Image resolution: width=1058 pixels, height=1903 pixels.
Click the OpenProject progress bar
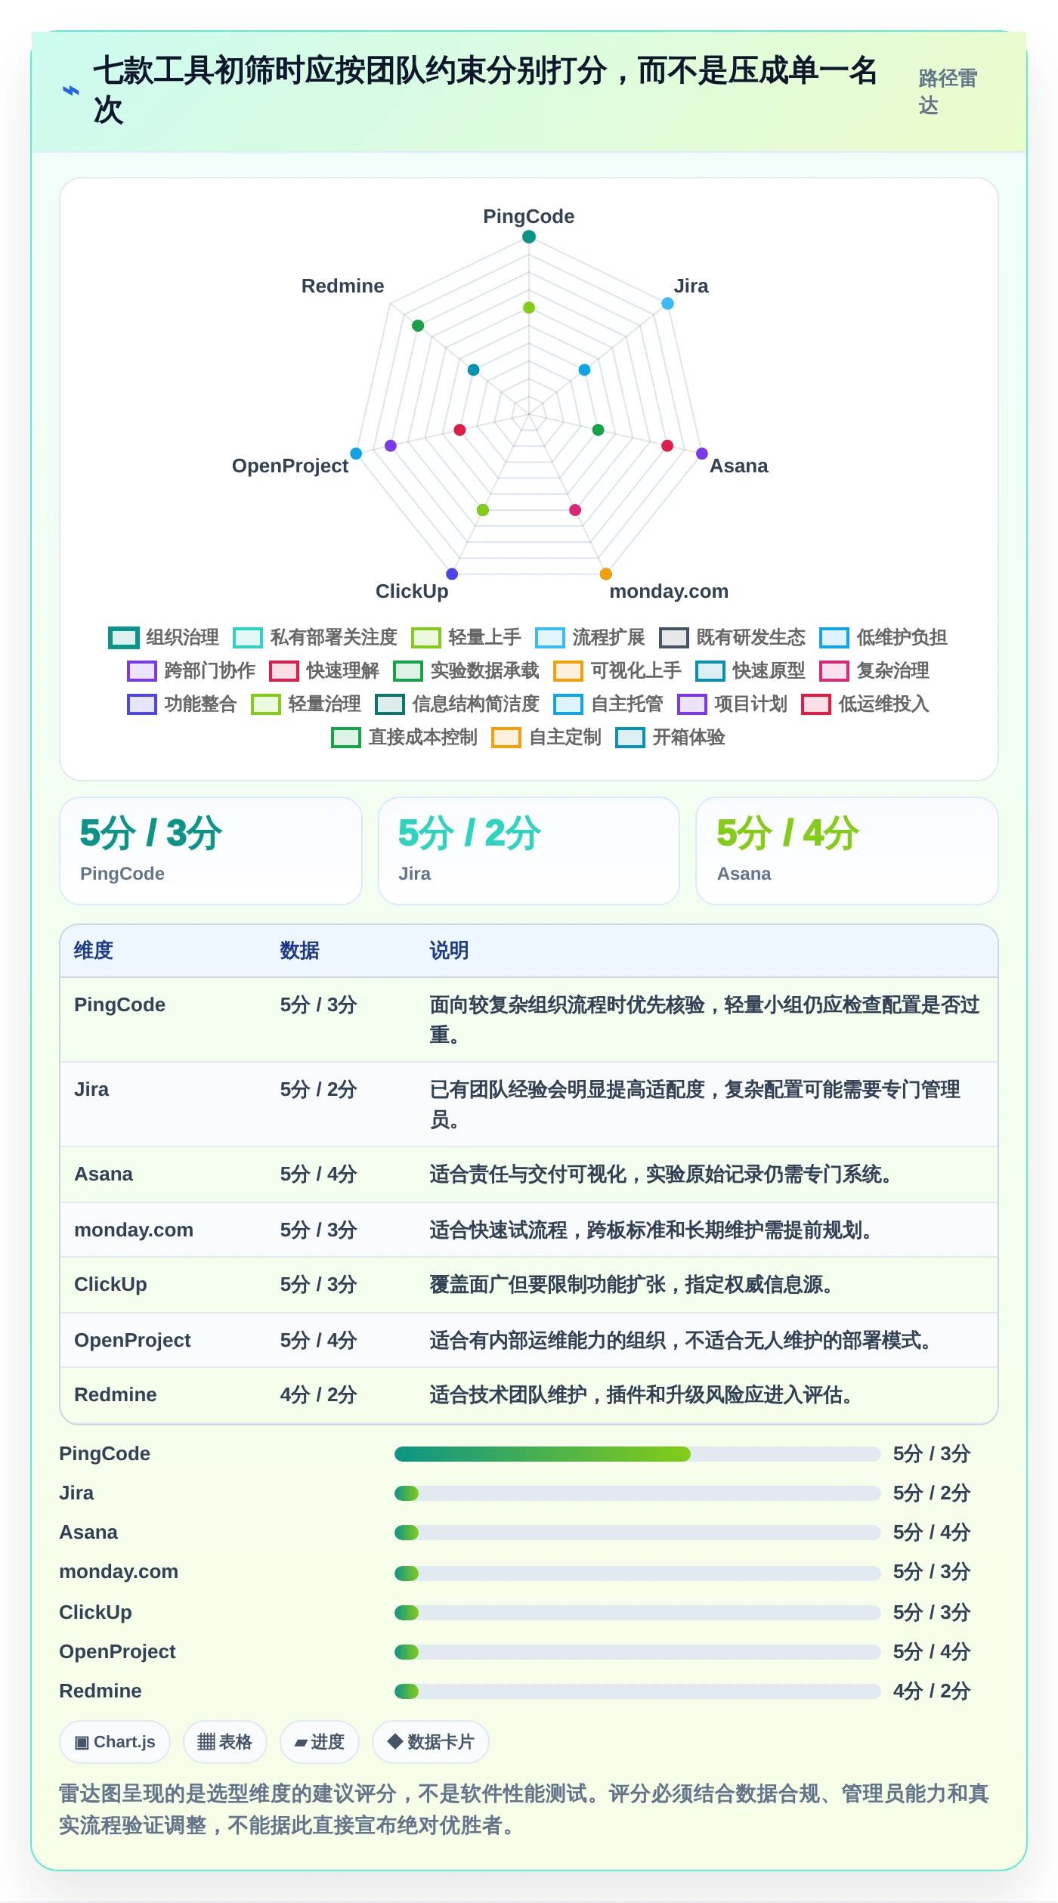click(x=638, y=1652)
